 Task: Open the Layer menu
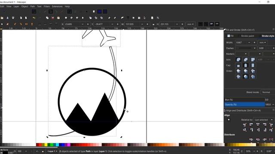click(x=16, y=6)
